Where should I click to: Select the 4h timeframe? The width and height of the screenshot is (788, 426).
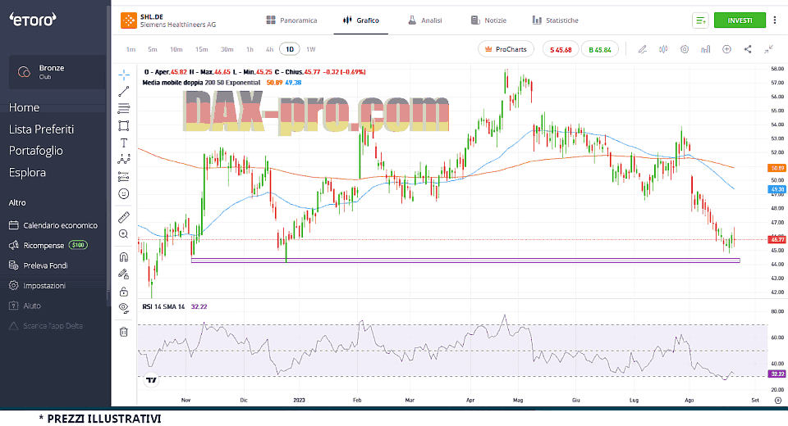coord(269,49)
